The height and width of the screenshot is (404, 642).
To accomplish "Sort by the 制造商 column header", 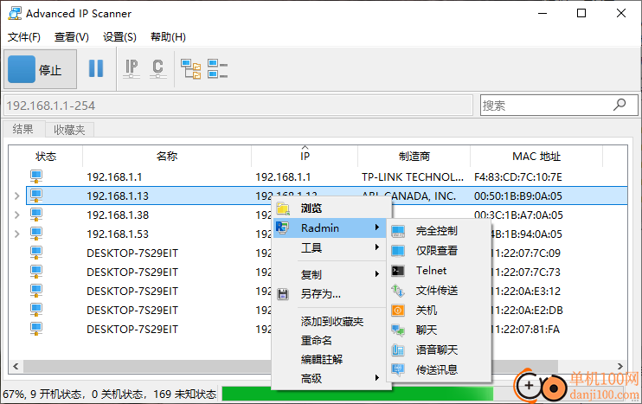I will (x=414, y=157).
